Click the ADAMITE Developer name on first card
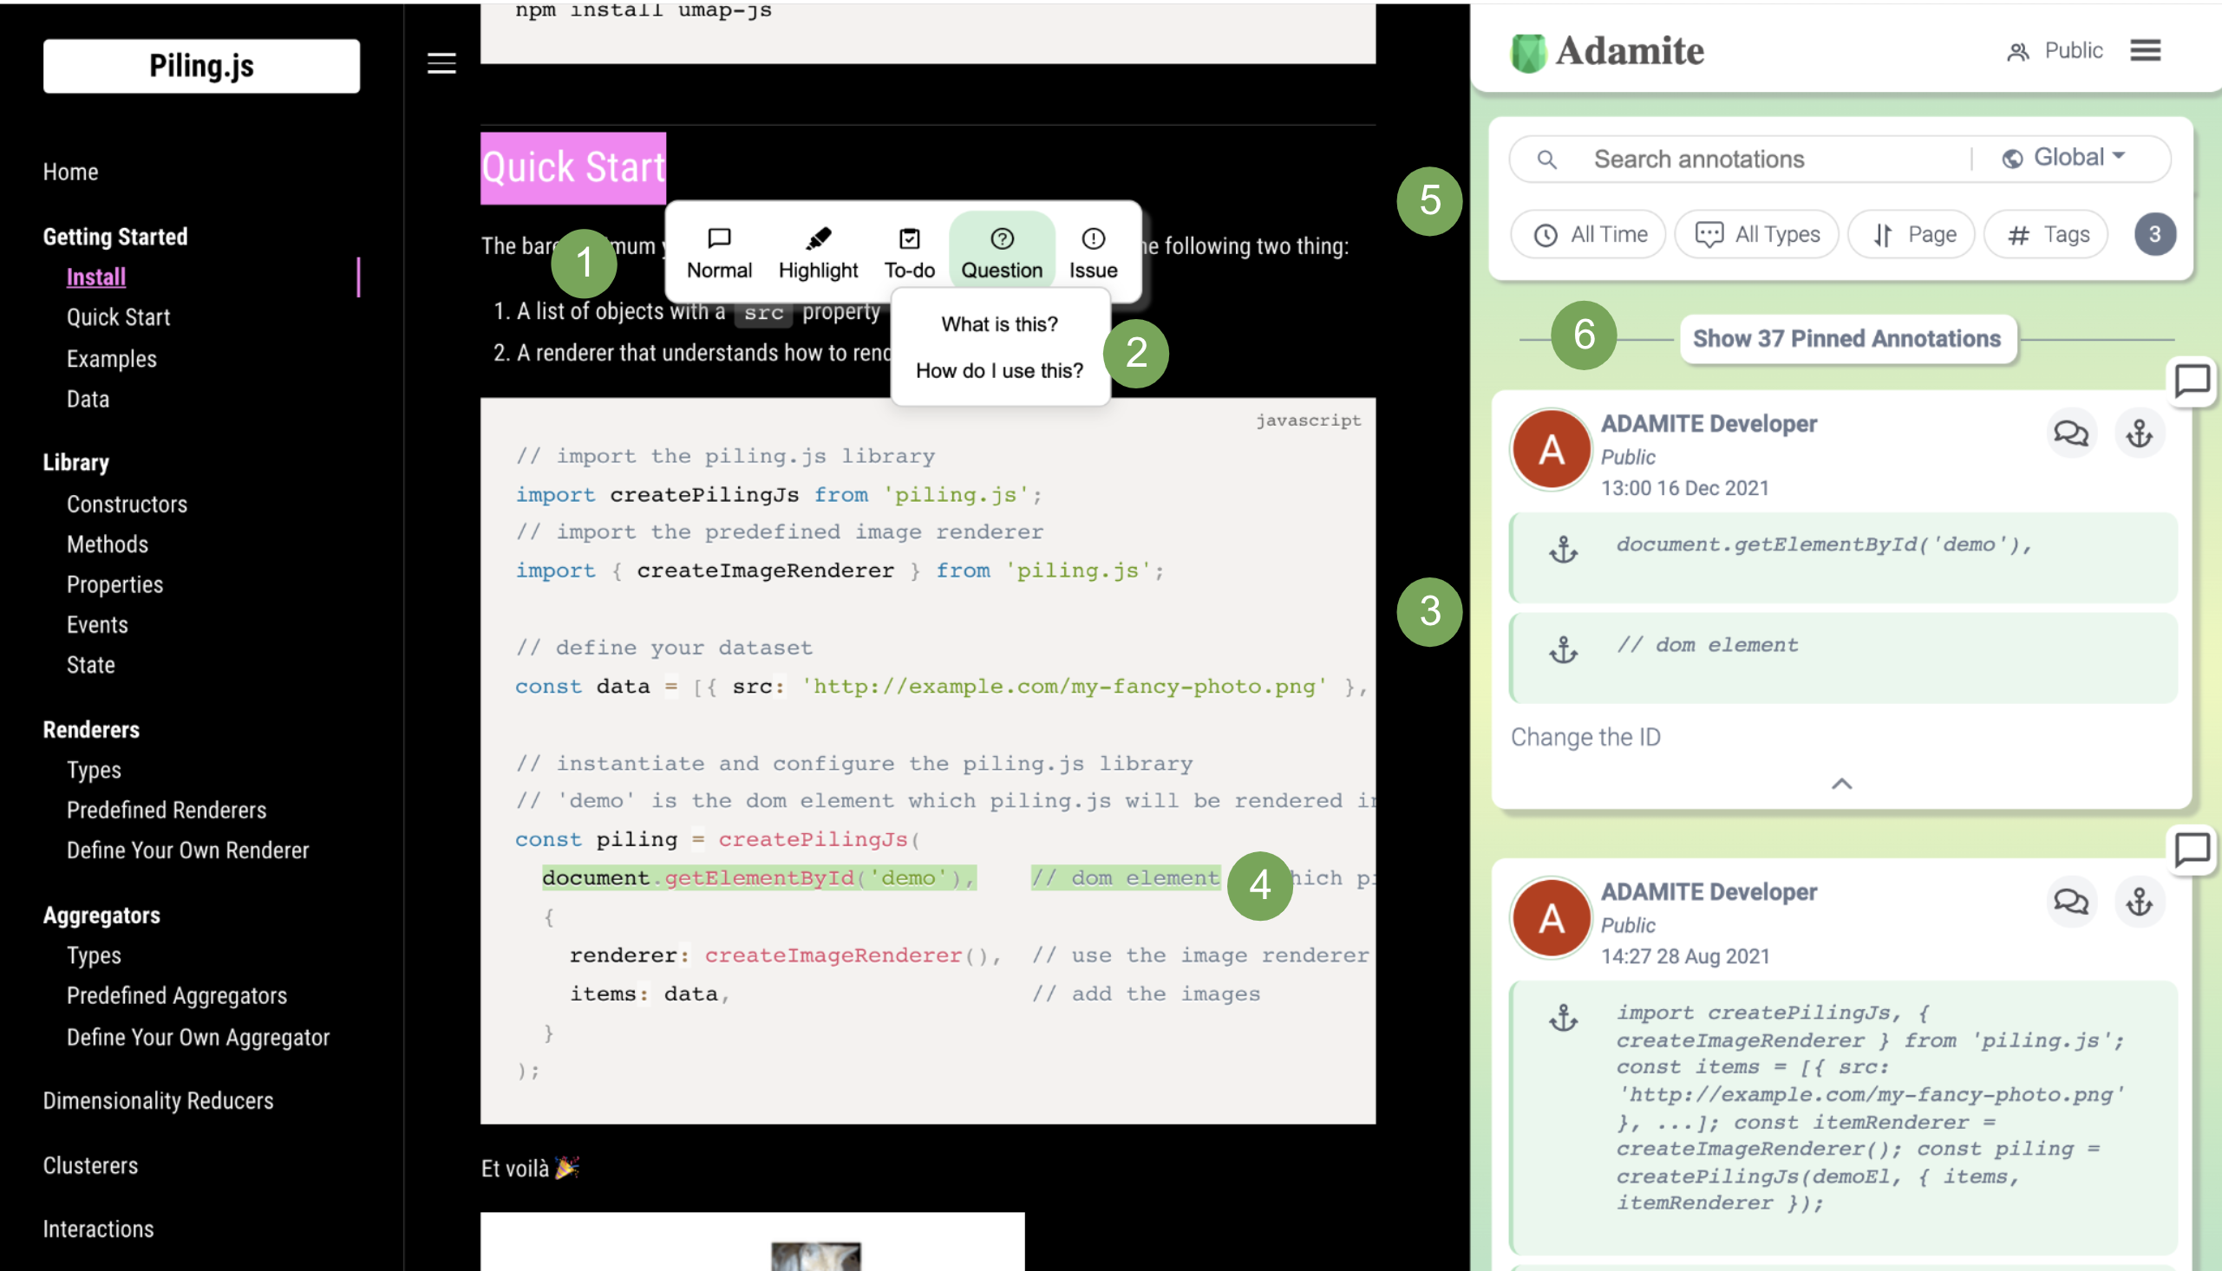2222x1271 pixels. [1709, 423]
